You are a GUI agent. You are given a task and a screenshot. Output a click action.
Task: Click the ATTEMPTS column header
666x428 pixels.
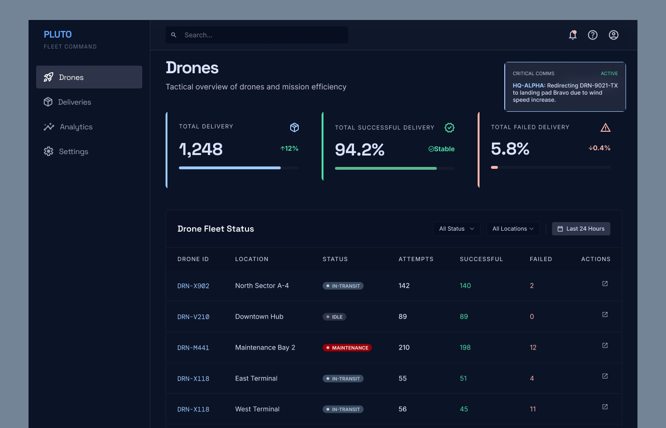coord(416,259)
